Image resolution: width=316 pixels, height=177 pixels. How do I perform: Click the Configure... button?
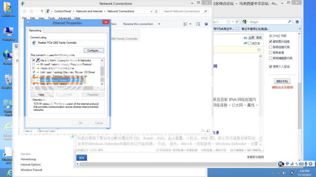coord(94,50)
